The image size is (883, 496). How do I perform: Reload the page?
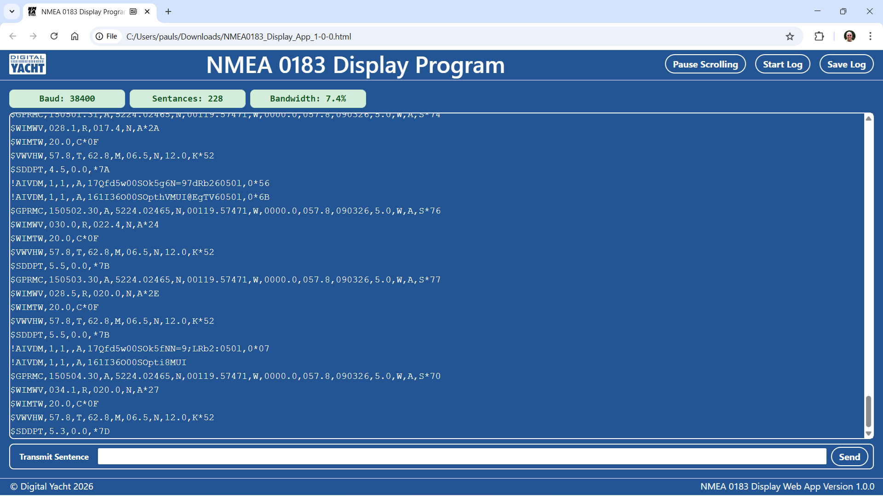[54, 37]
